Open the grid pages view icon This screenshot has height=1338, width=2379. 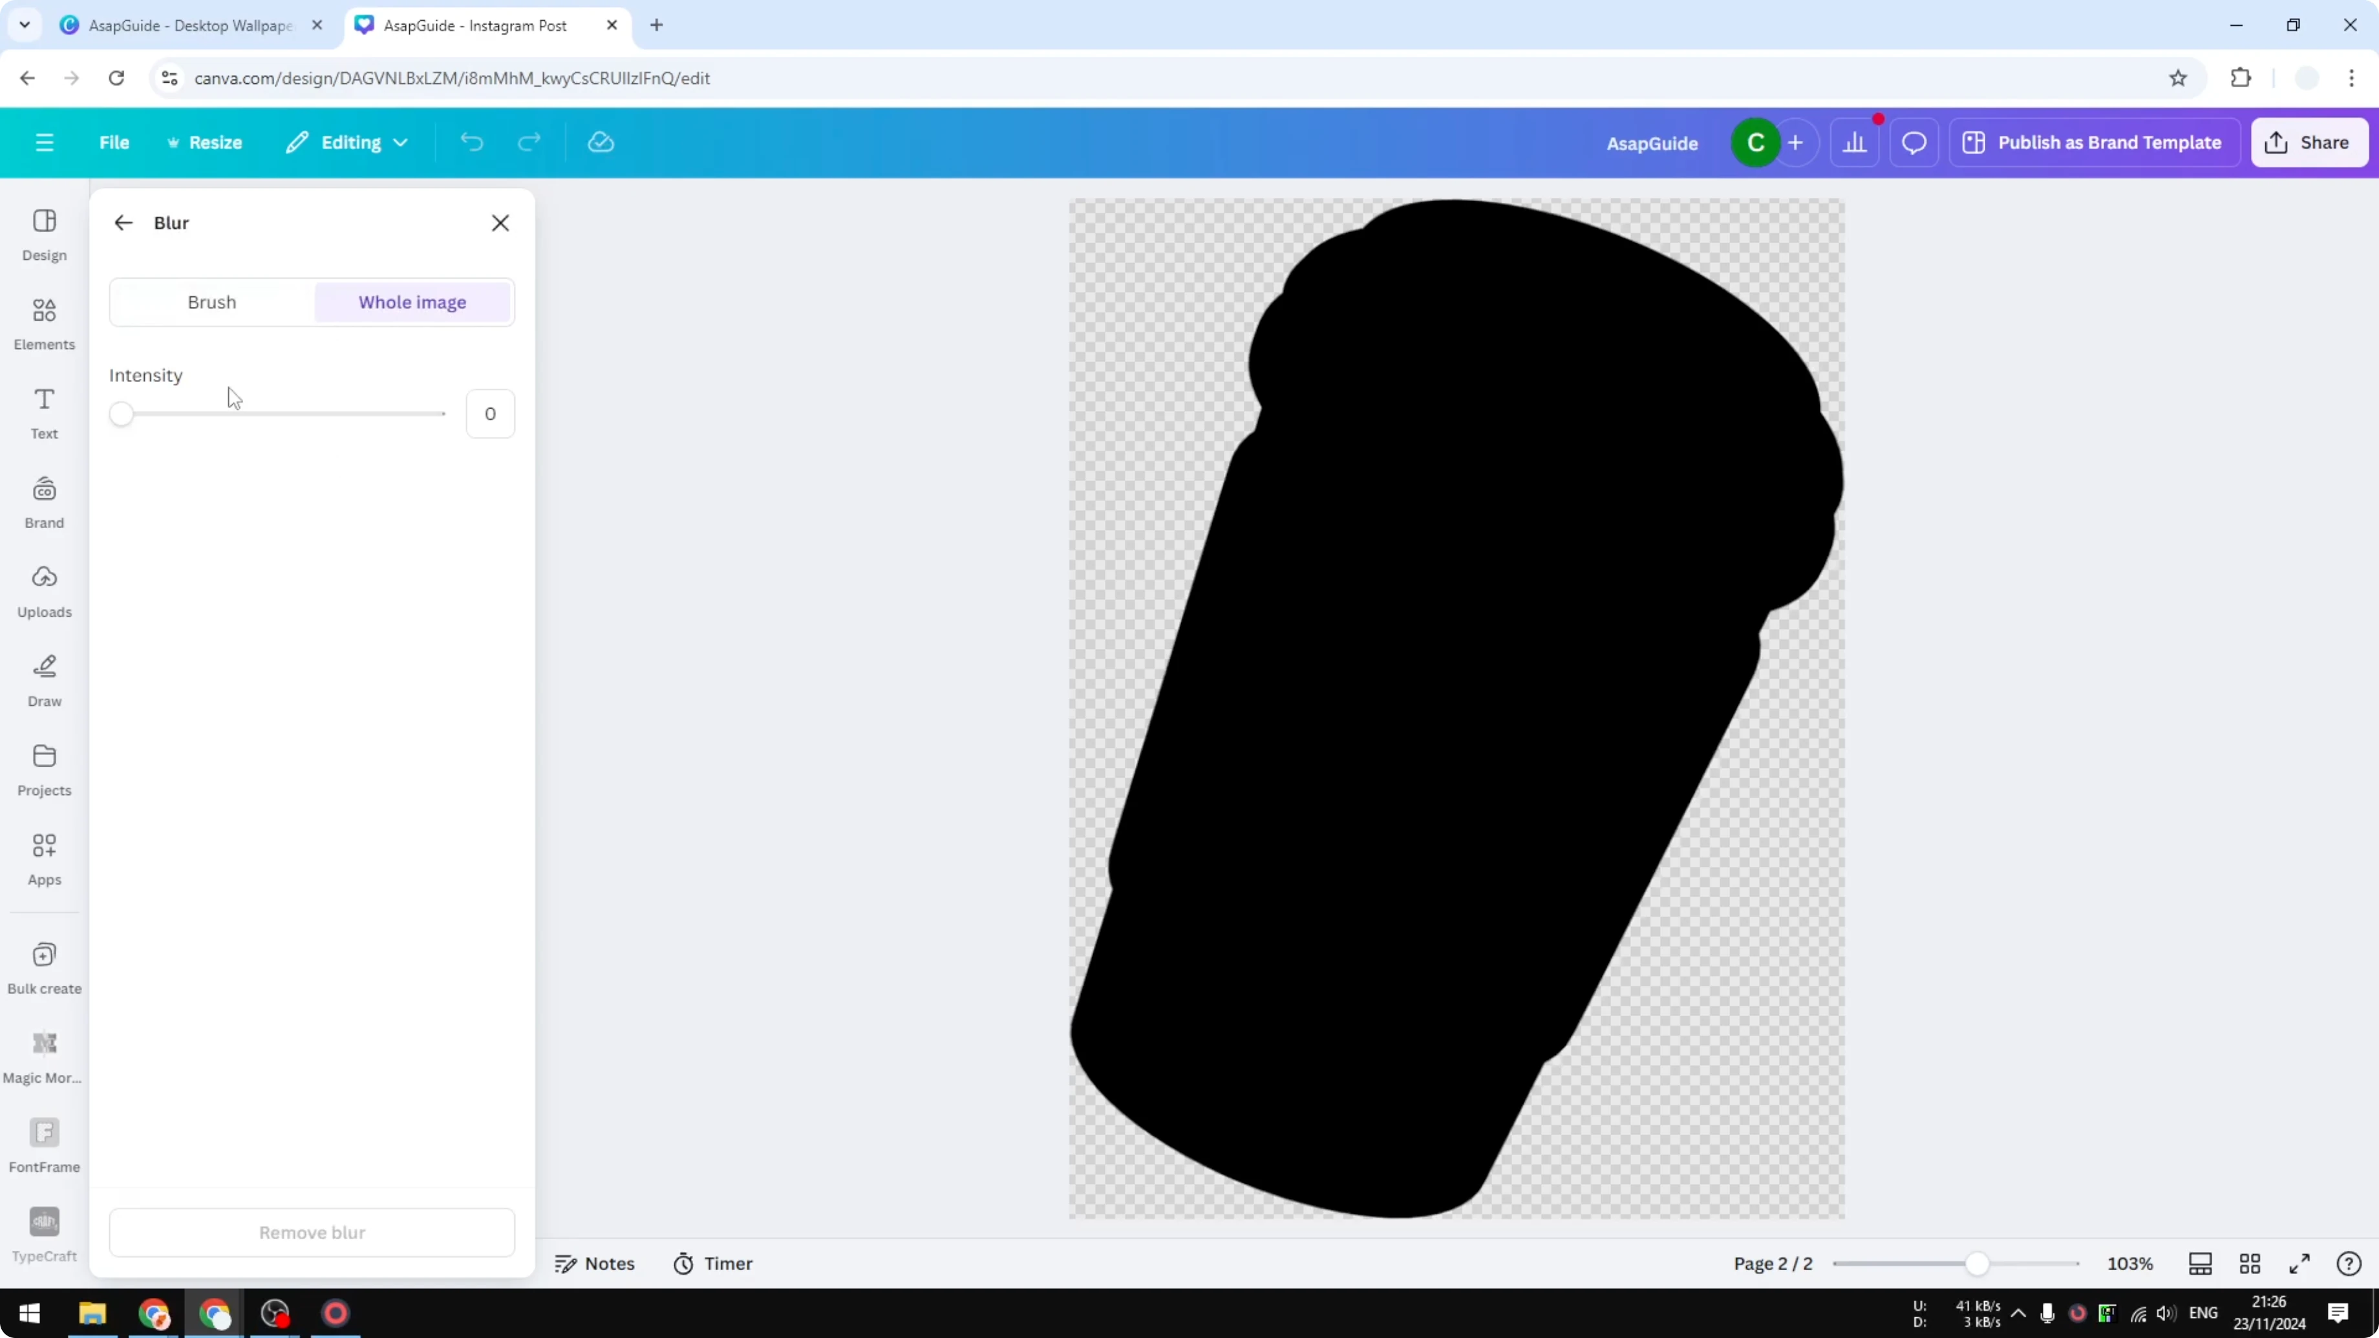2250,1263
